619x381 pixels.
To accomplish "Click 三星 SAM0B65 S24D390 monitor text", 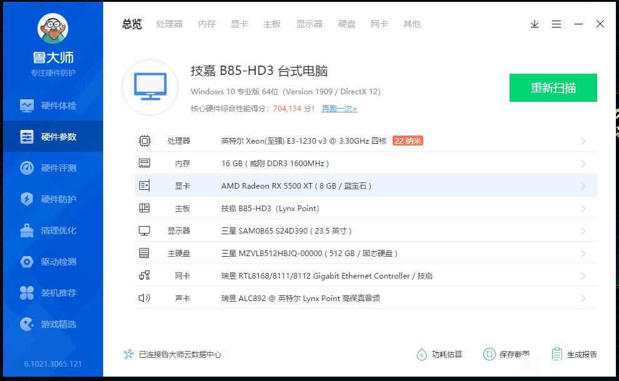I will tap(286, 230).
